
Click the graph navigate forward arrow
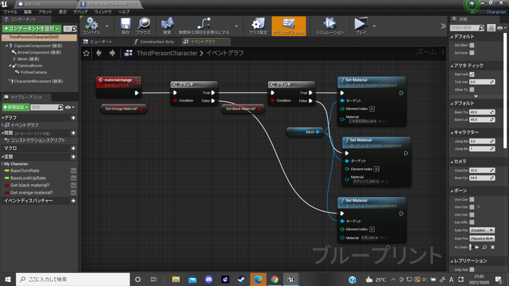point(112,53)
